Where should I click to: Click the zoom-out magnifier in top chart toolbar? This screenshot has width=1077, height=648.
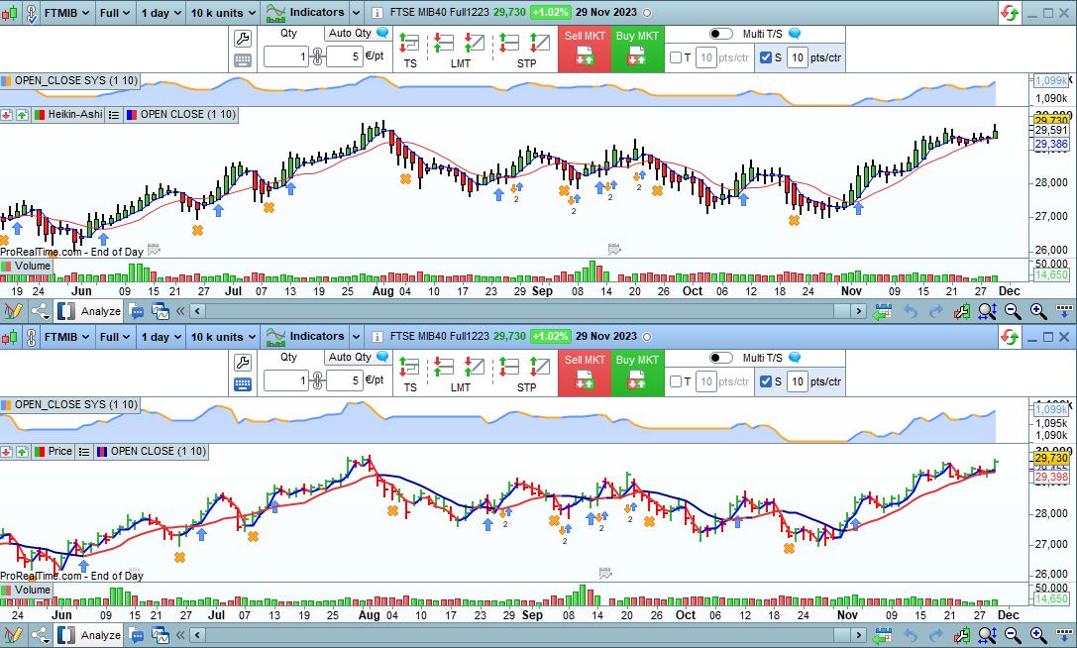tap(1013, 311)
